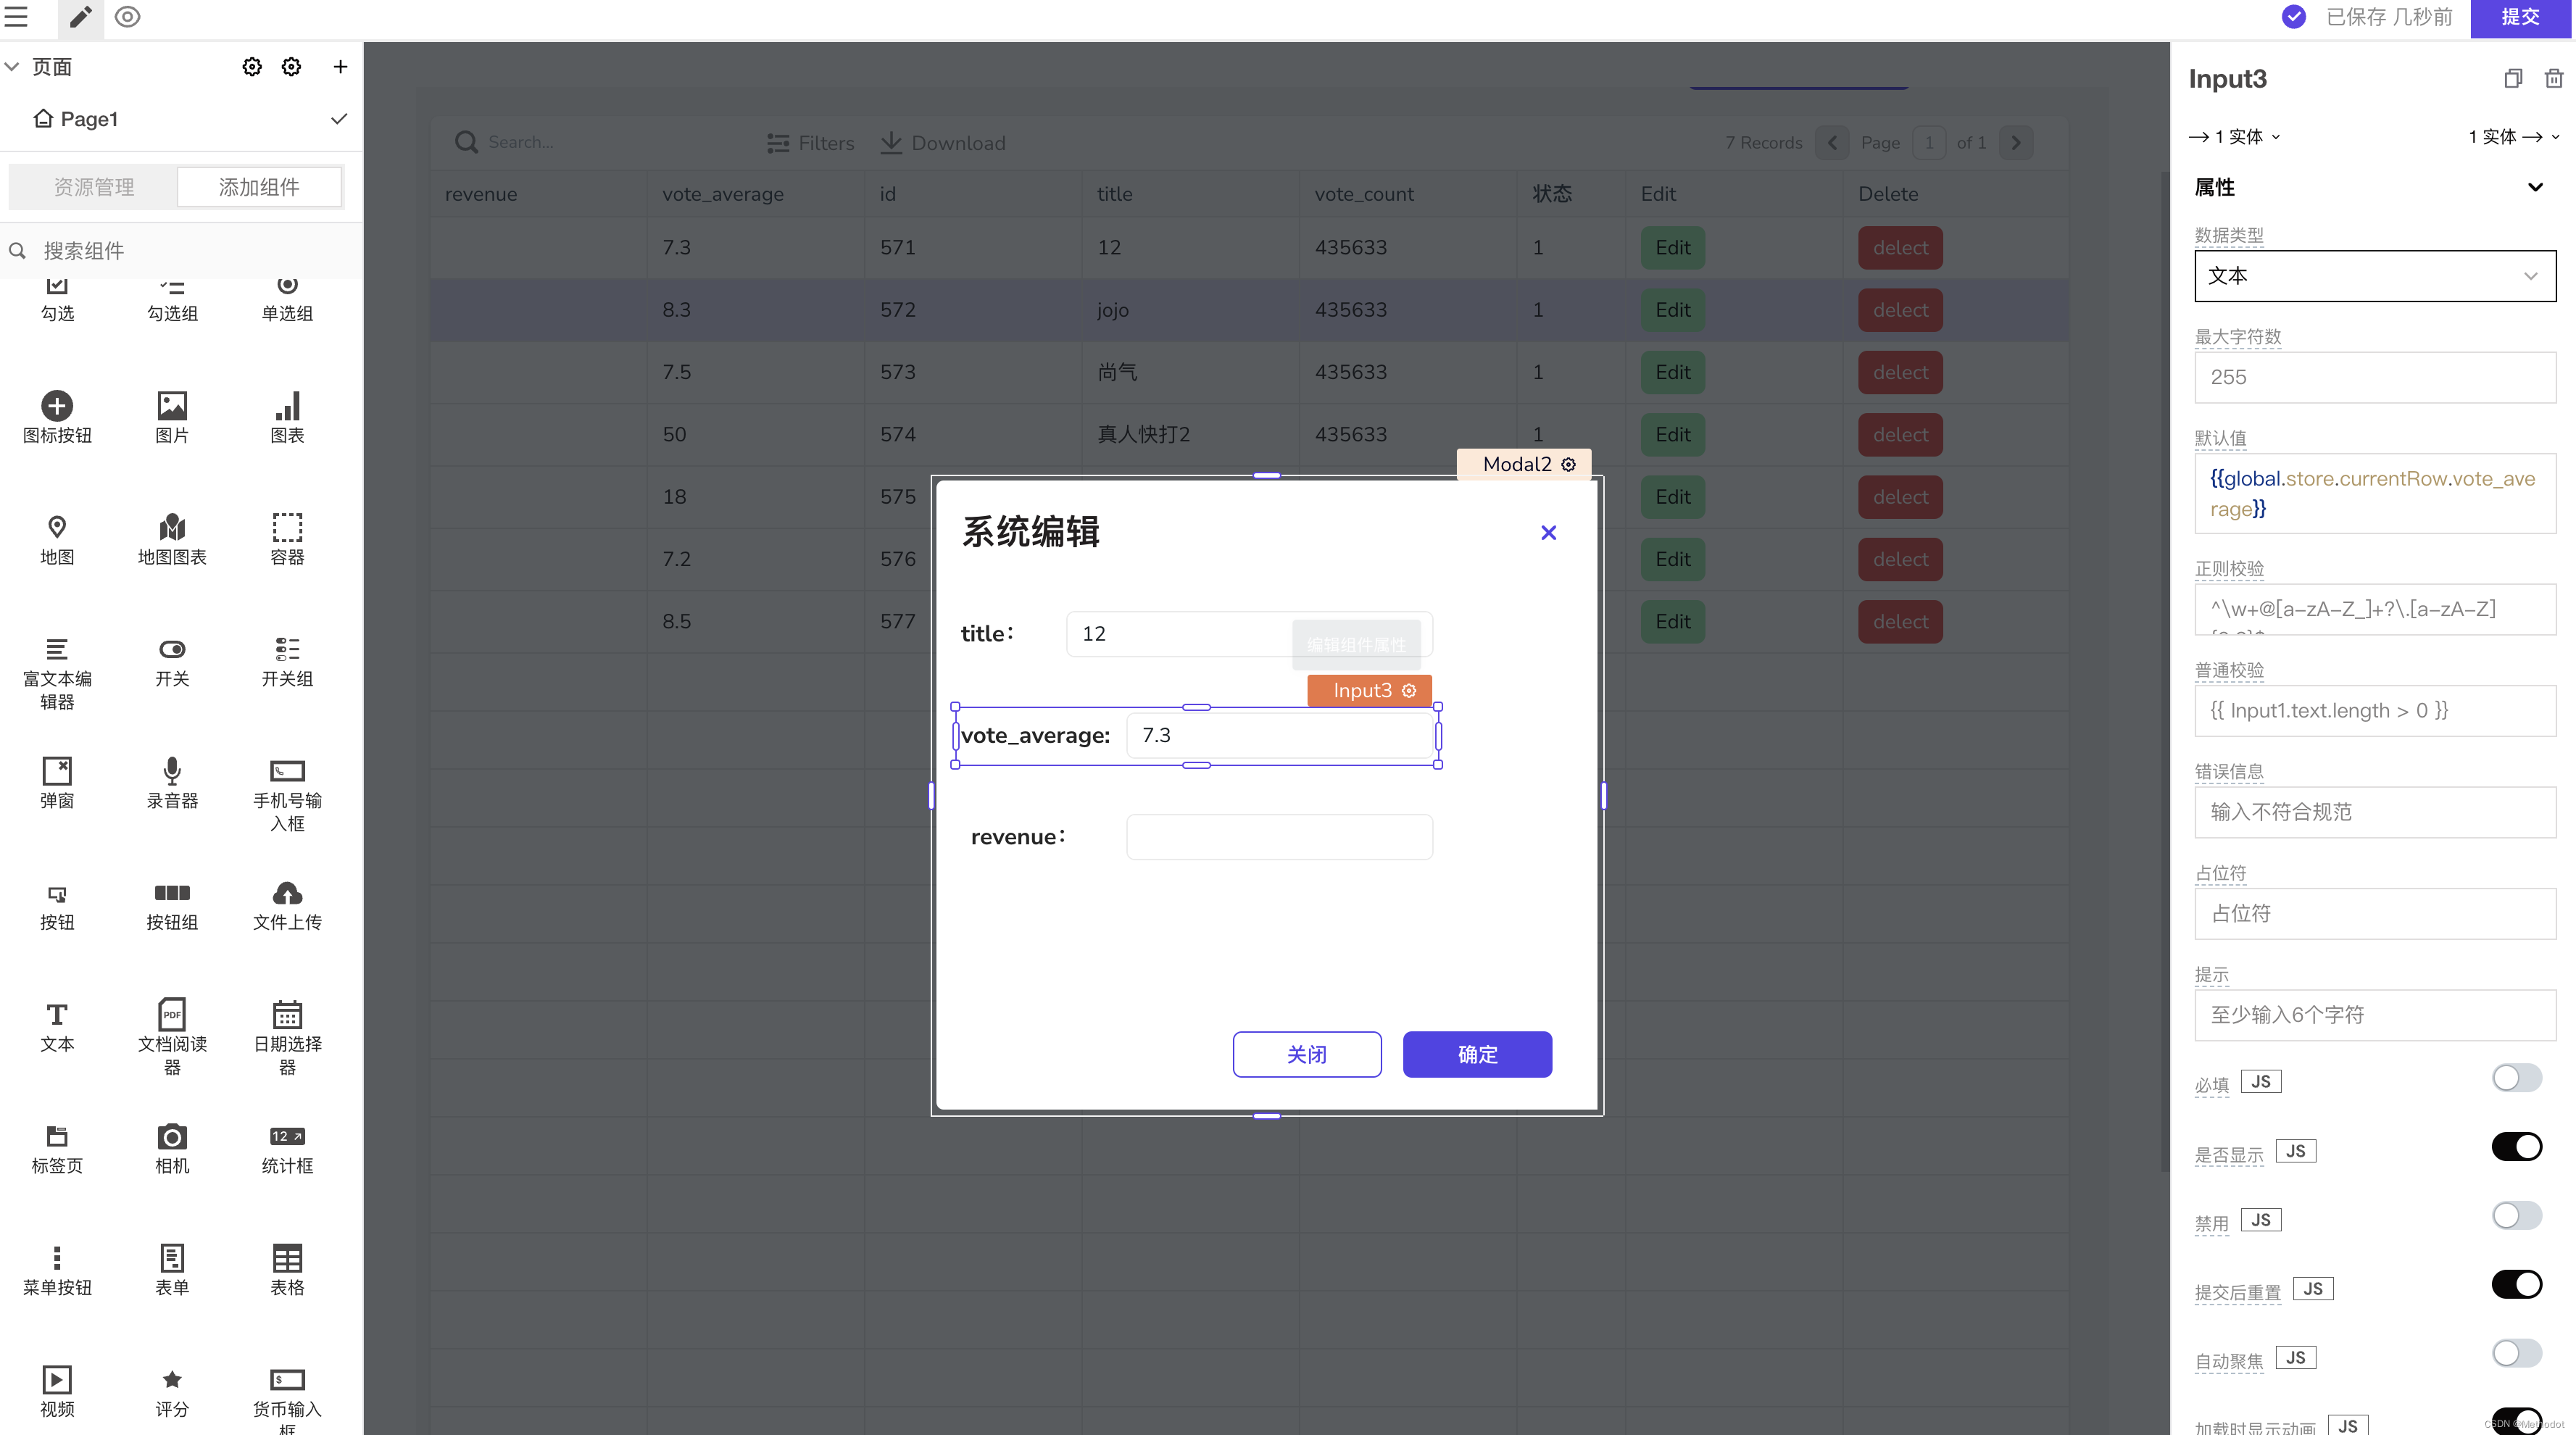The height and width of the screenshot is (1435, 2576).
Task: Enable the disabled (禁用) toggle
Action: click(2516, 1216)
